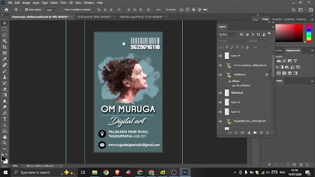This screenshot has height=177, width=315.
Task: Open Chrome from the taskbar
Action: coord(106,172)
